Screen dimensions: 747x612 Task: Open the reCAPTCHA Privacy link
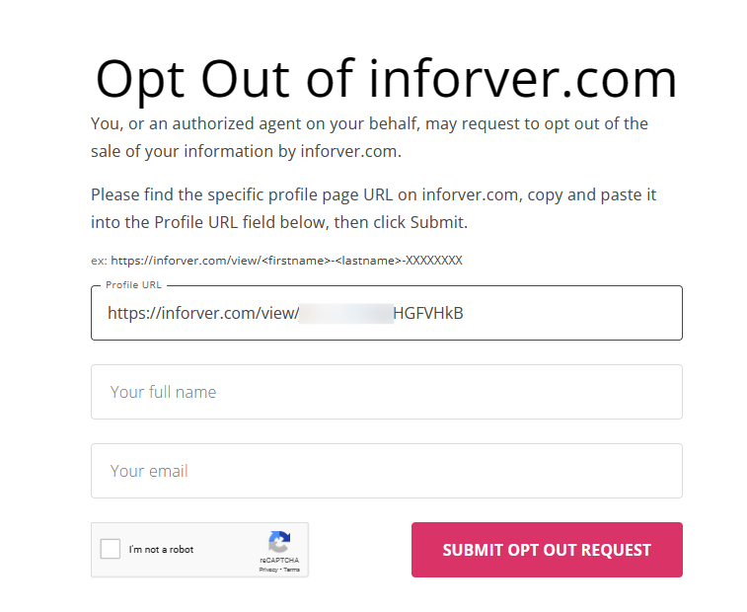(x=267, y=570)
